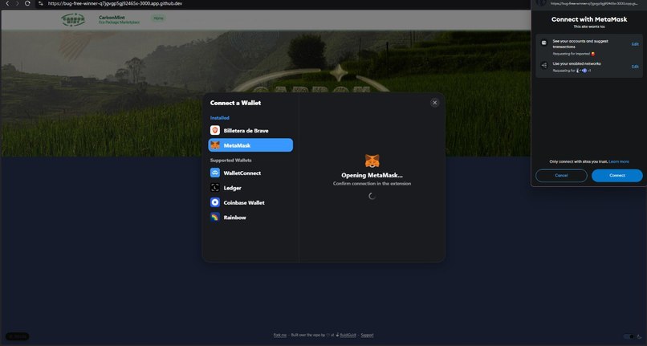Go forward with browser forward arrow
This screenshot has width=647, height=346.
(x=18, y=3)
